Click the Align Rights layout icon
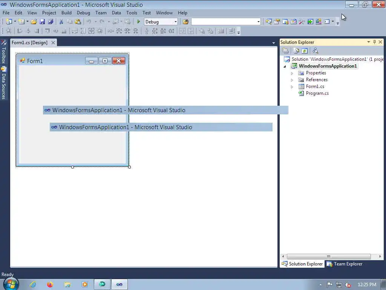The height and width of the screenshot is (290, 386). 37,31
